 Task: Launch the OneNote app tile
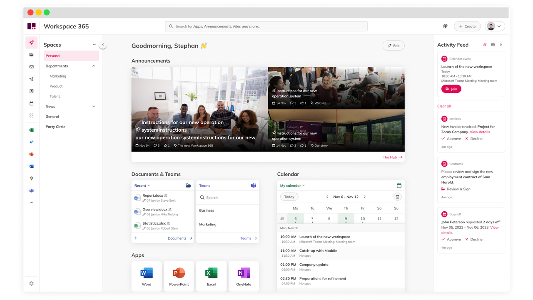coord(244,276)
